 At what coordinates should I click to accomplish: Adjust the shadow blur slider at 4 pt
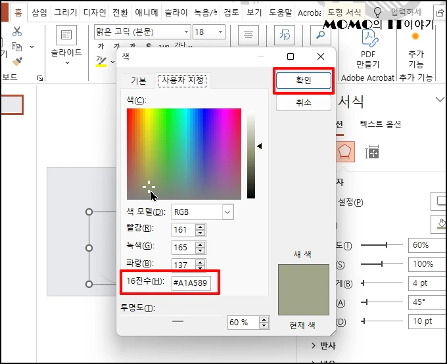[382, 283]
